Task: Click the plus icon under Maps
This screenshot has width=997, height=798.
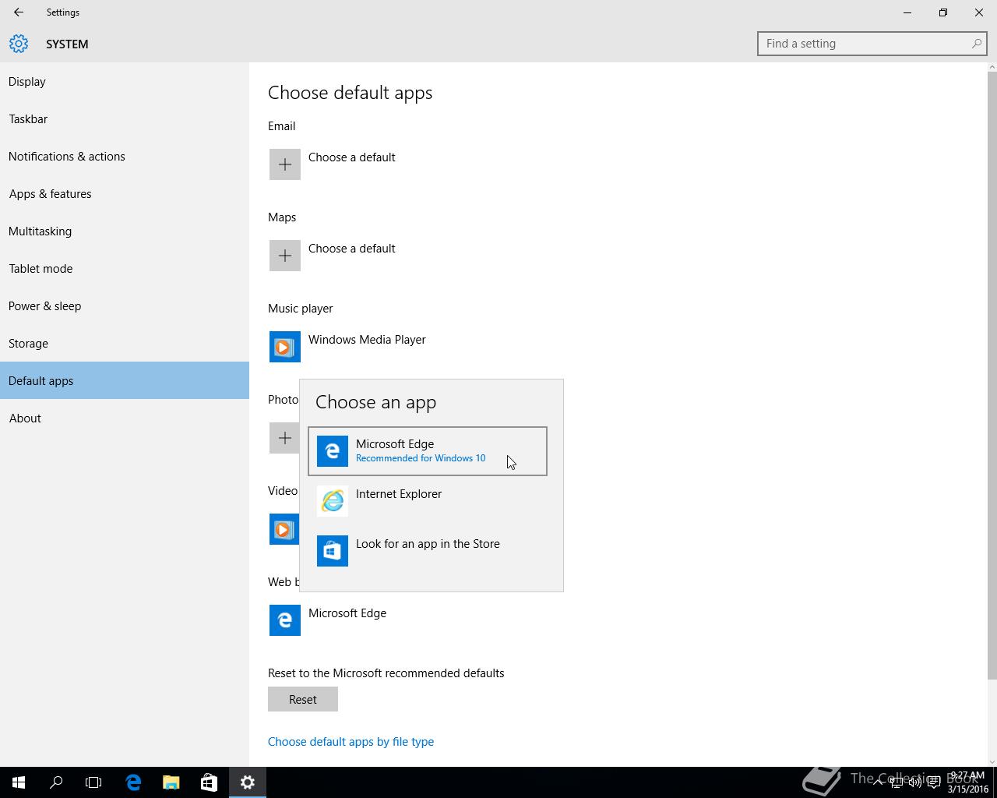Action: click(285, 256)
